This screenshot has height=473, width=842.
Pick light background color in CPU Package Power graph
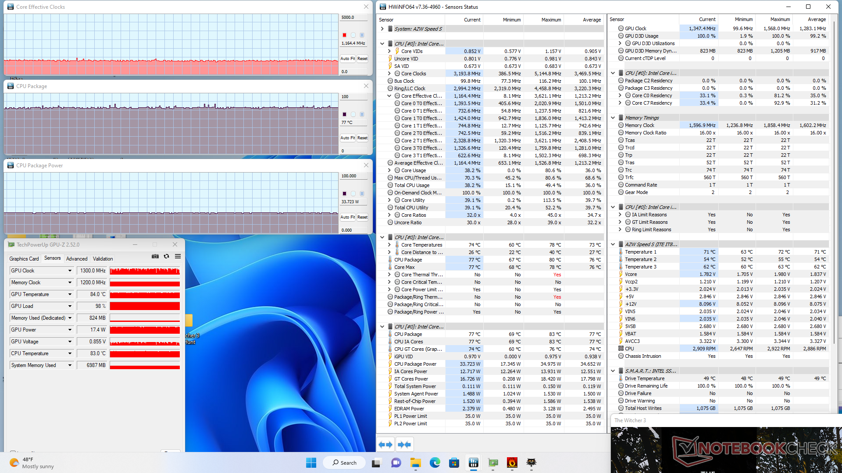point(353,194)
